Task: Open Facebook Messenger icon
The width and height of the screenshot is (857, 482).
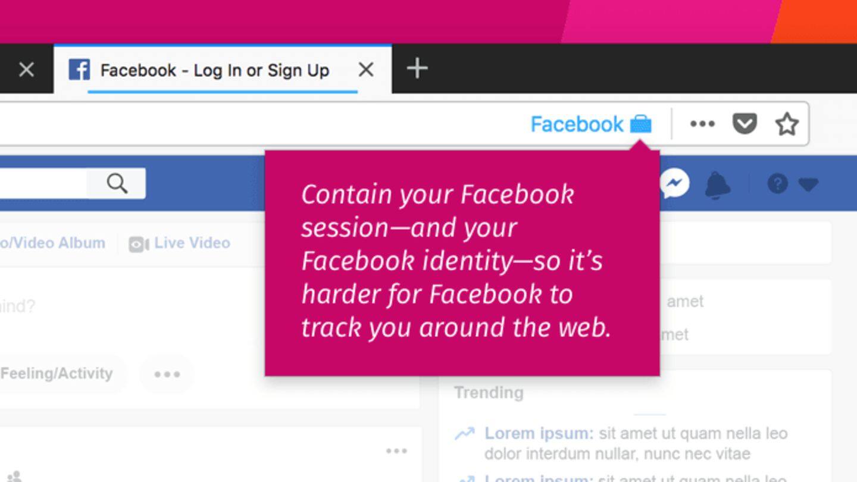Action: click(675, 183)
